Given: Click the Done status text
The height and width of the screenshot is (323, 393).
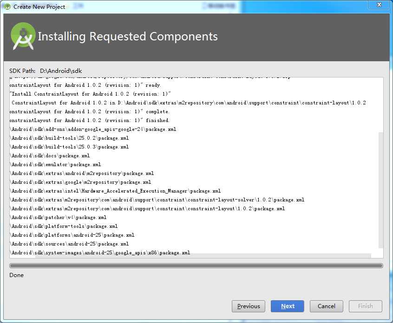Looking at the screenshot, I should [17, 275].
